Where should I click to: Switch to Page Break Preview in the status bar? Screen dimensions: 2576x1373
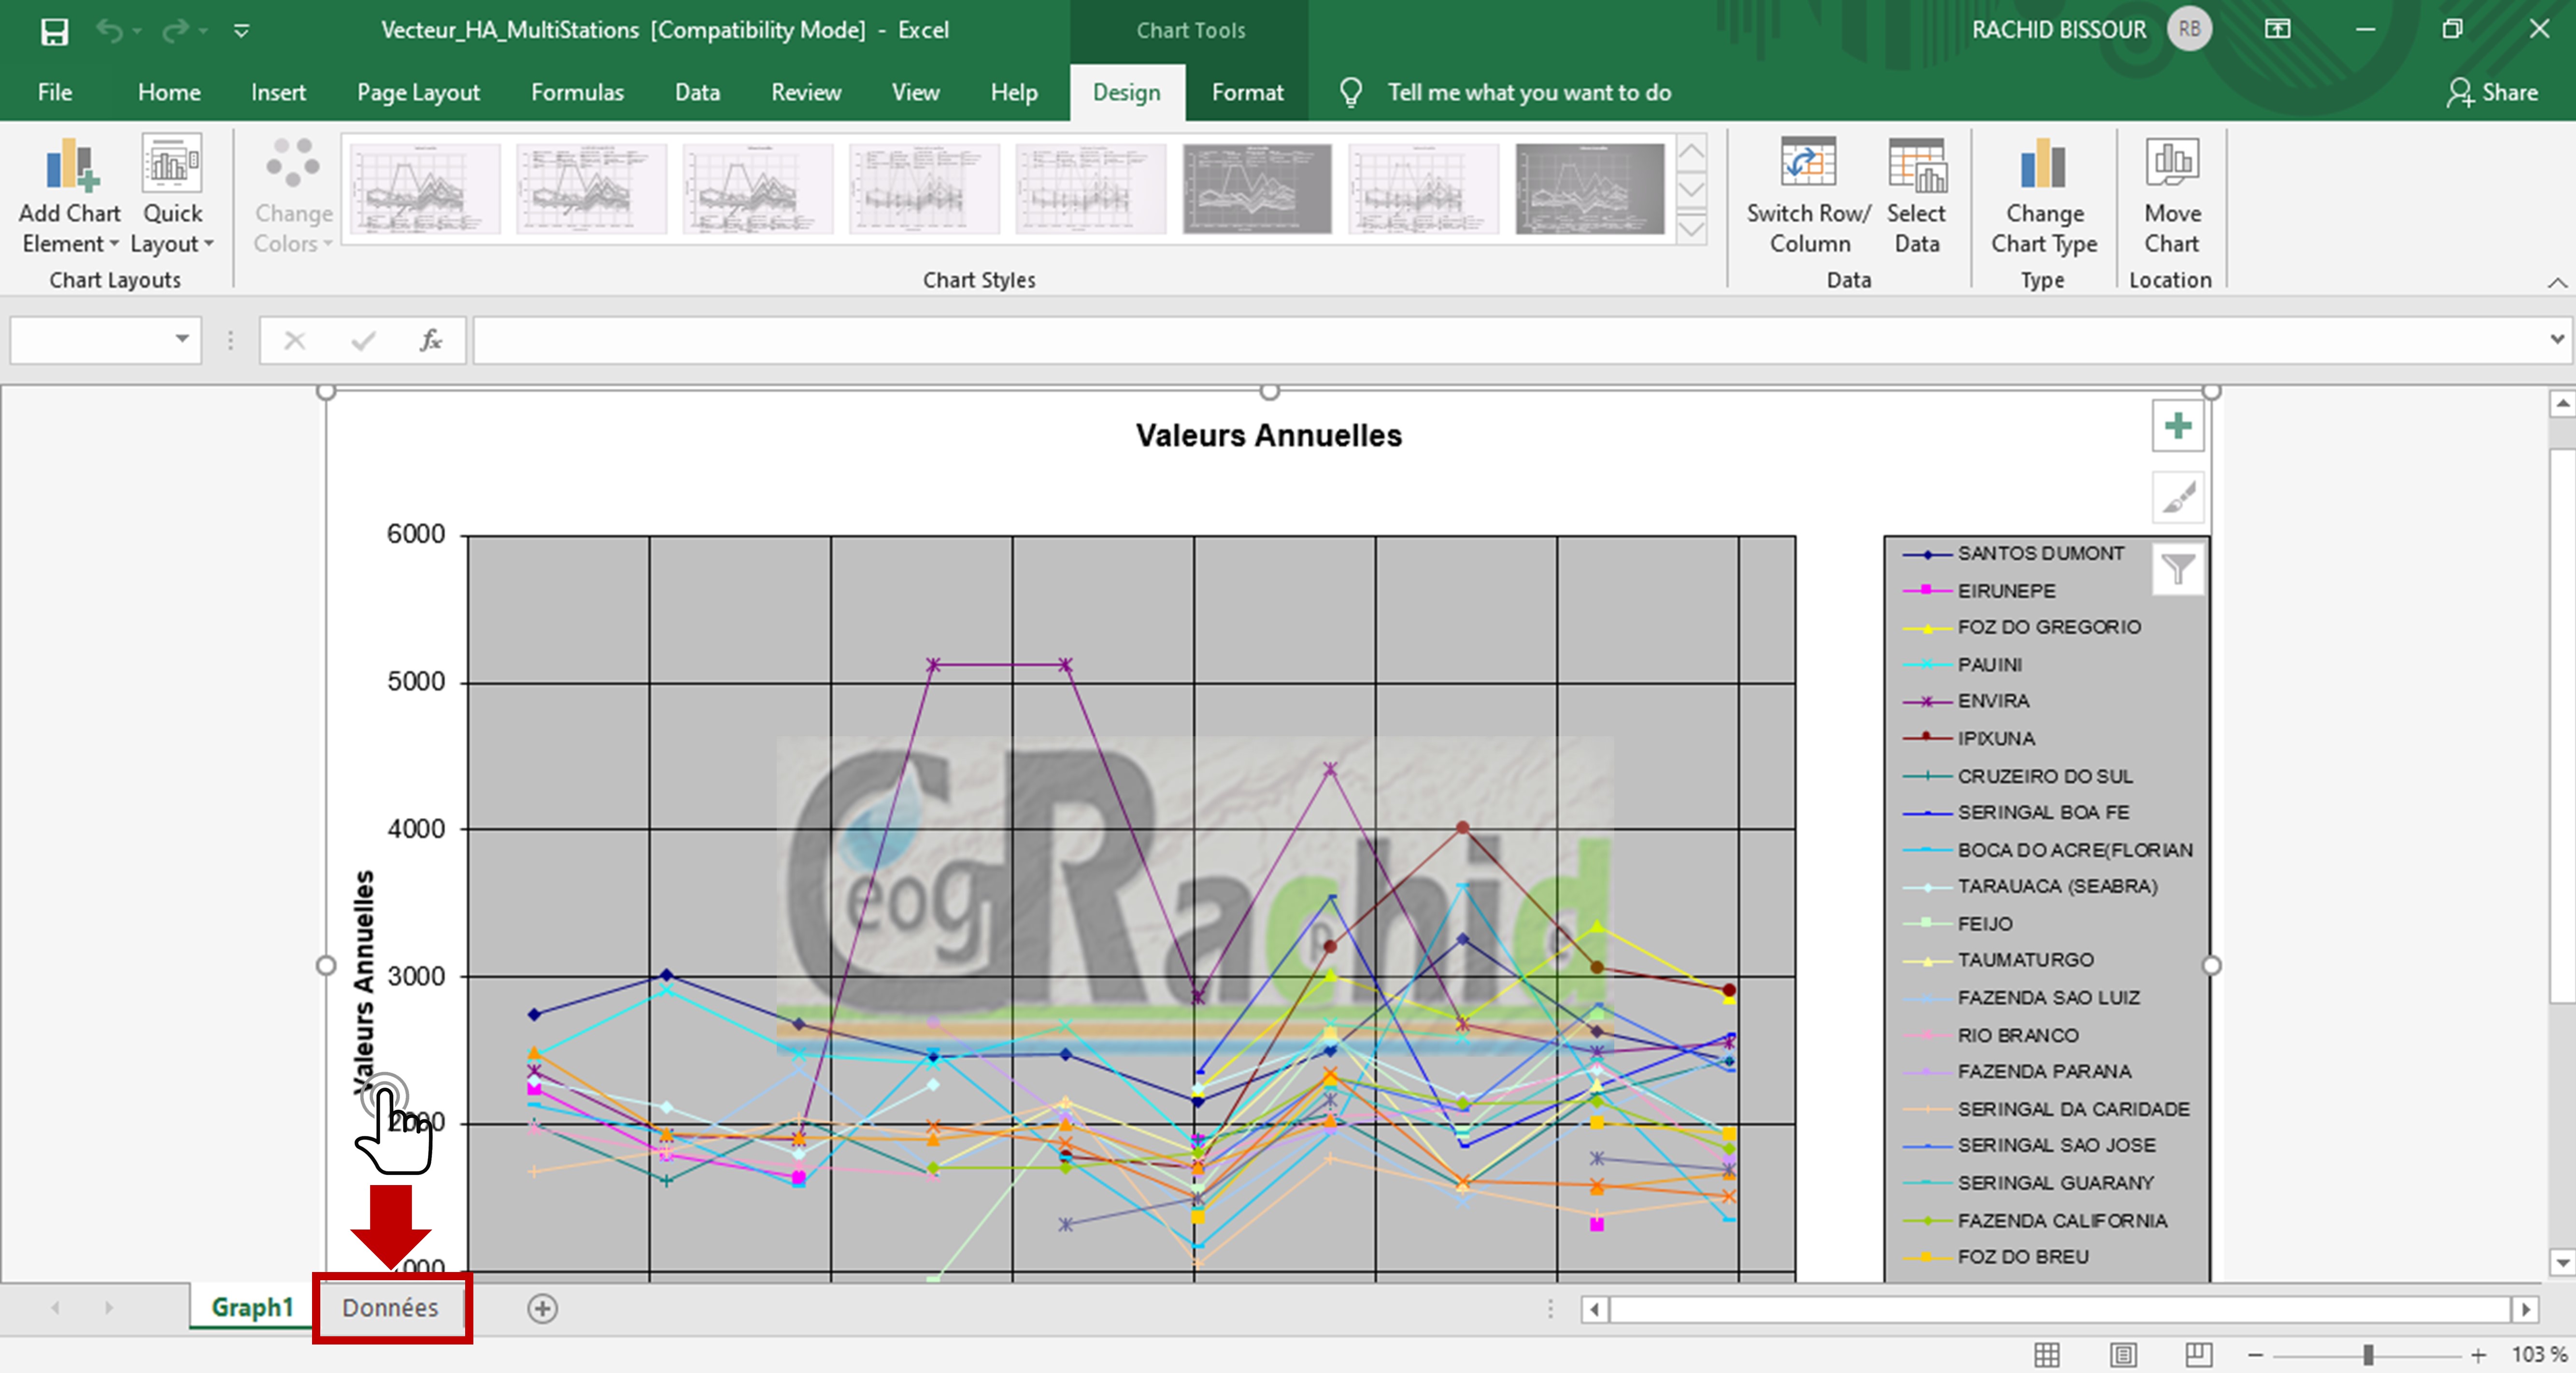(x=2199, y=1355)
